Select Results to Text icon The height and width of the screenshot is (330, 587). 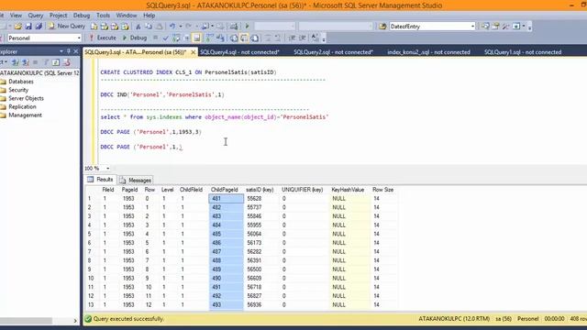point(234,38)
